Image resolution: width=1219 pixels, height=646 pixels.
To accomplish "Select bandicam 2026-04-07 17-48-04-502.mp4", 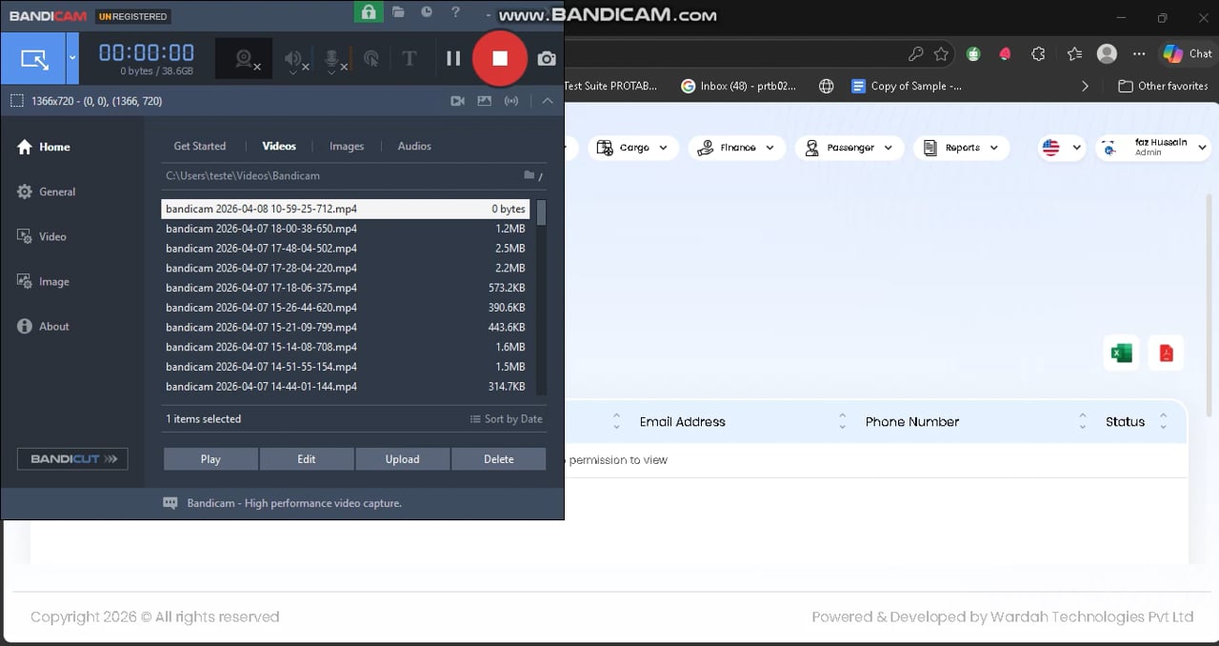I will (346, 249).
